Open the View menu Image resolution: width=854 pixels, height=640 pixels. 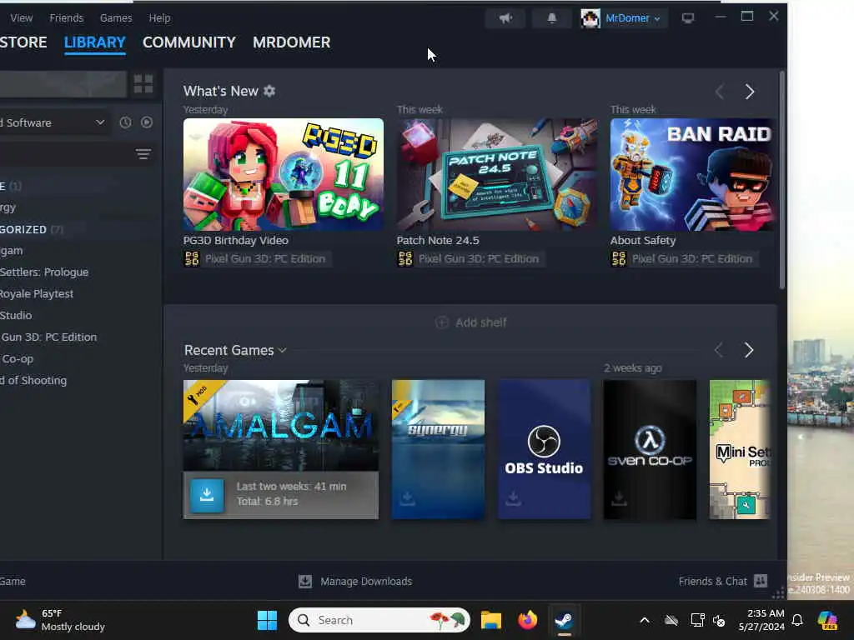click(21, 18)
